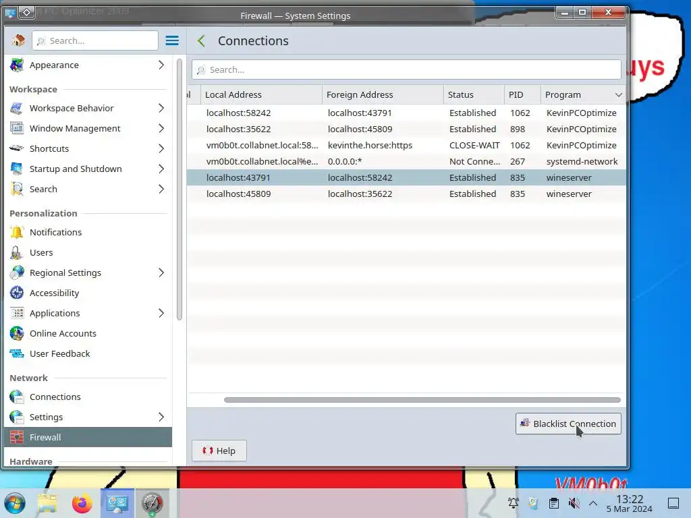691x518 pixels.
Task: Sort by the Foreign Address column header
Action: 383,94
